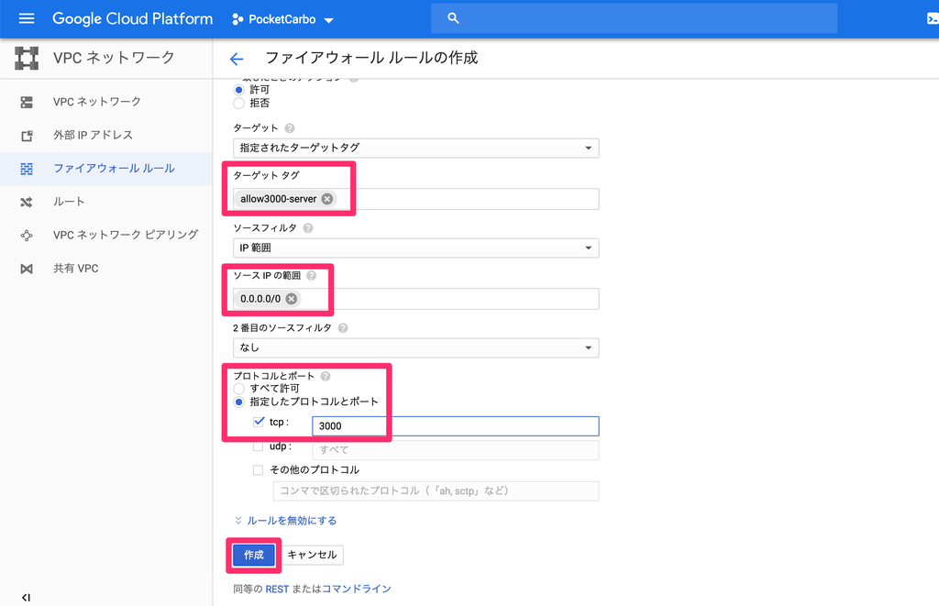Enable the その他のプロトコル checkbox

pos(258,470)
